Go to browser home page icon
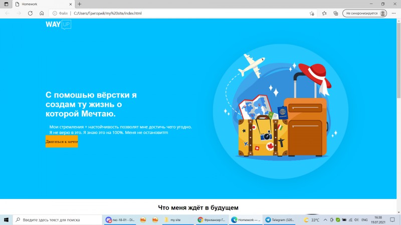 42,13
